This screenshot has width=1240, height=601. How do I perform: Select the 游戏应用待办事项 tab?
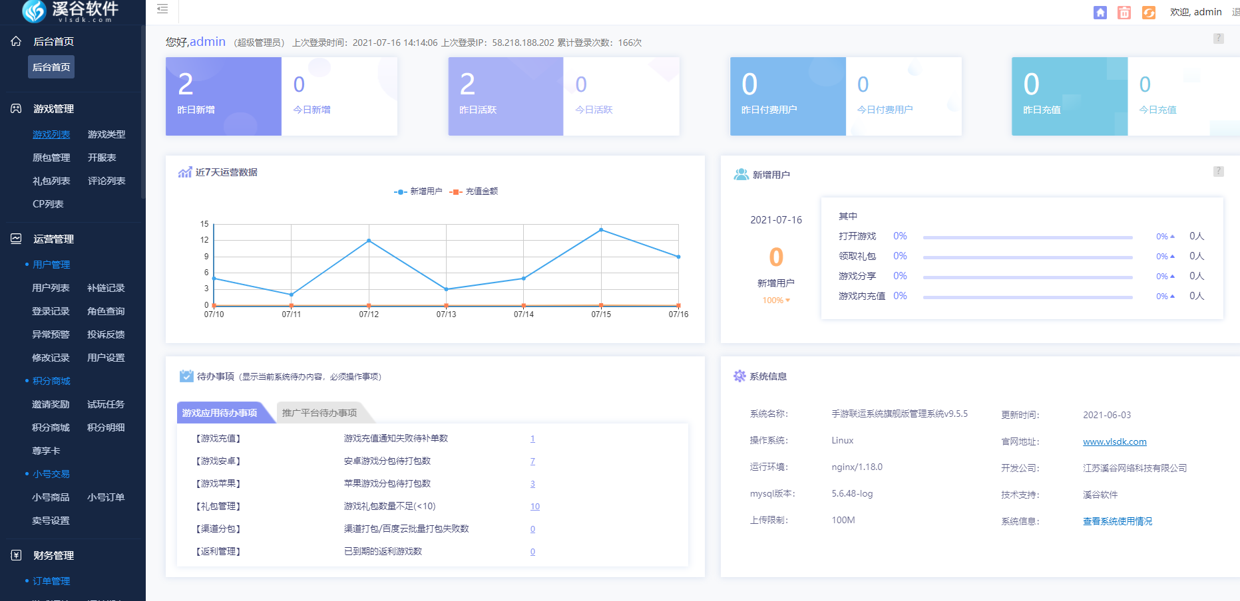[220, 413]
